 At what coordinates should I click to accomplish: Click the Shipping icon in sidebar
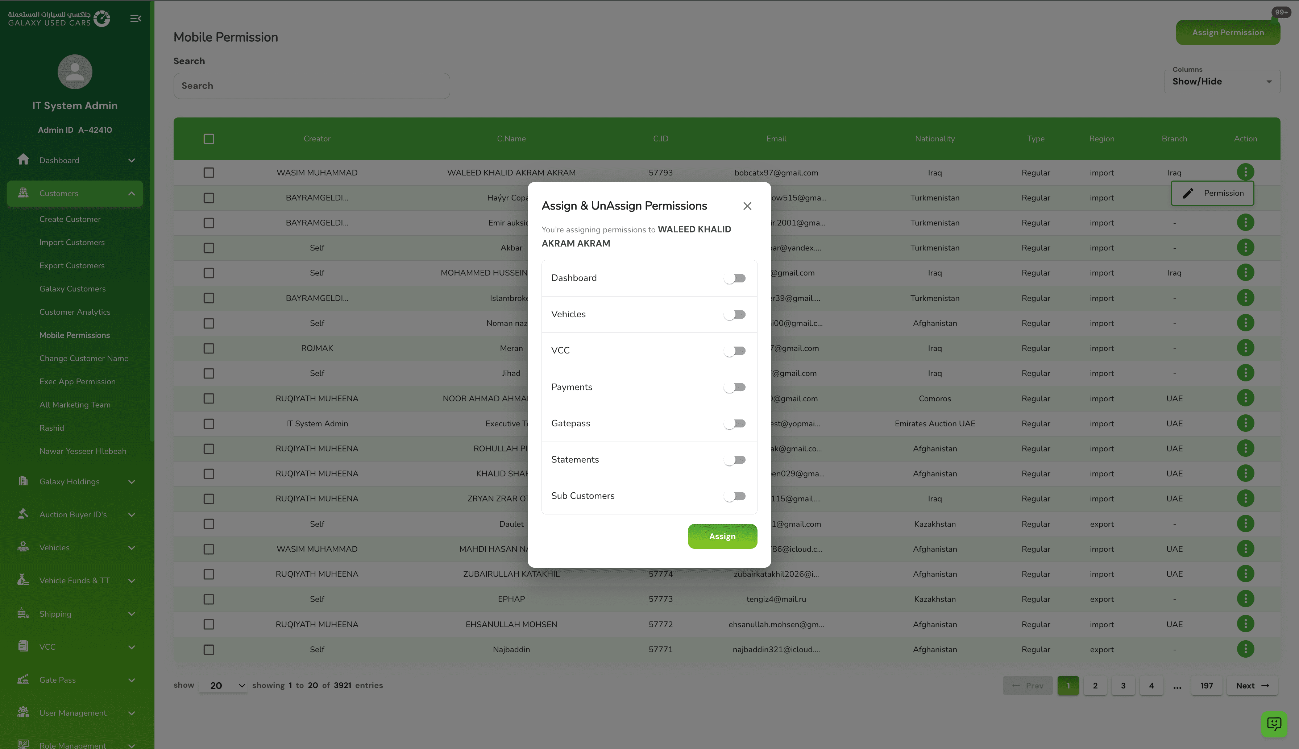pyautogui.click(x=23, y=613)
